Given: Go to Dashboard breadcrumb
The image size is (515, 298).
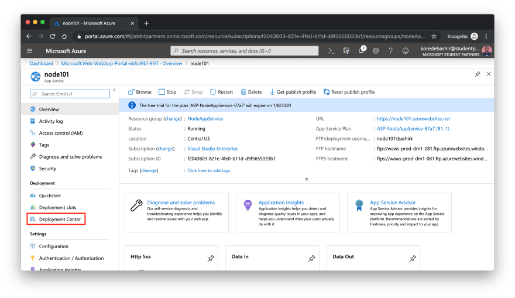Looking at the screenshot, I should 42,63.
